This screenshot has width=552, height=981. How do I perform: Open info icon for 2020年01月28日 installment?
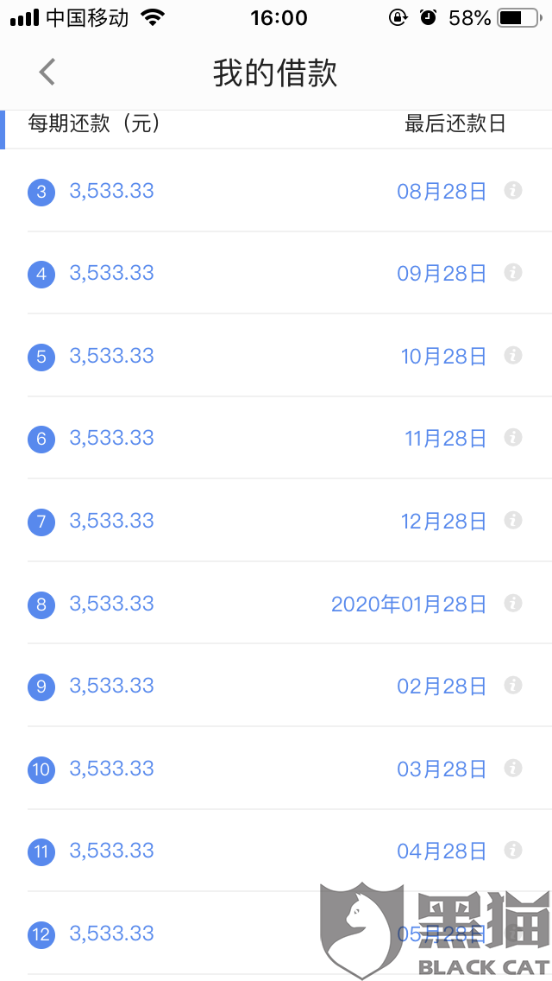513,603
